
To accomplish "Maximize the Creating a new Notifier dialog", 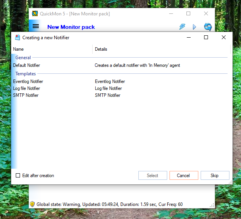I will click(x=206, y=37).
